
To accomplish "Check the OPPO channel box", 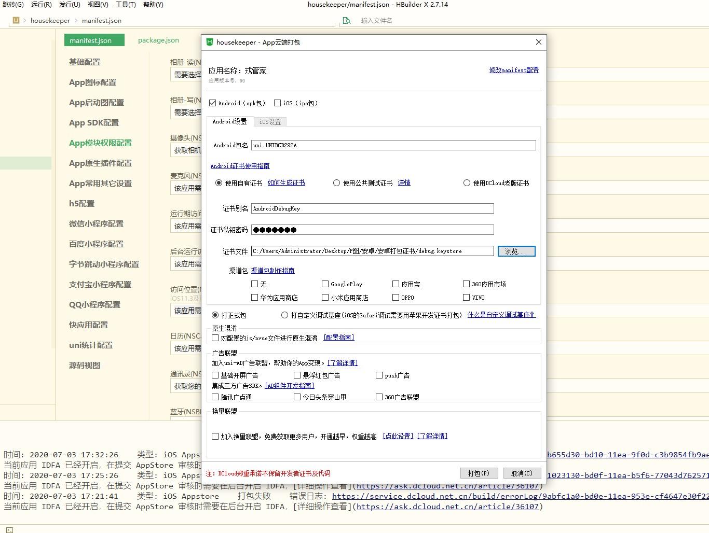I will [x=396, y=298].
